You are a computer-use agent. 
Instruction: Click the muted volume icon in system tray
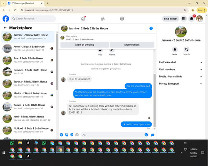point(186,143)
